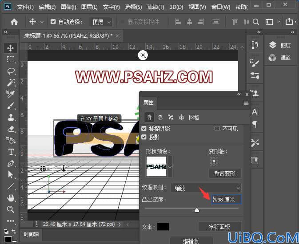
Task: Select the Clone Stamp tool
Action: 11,117
